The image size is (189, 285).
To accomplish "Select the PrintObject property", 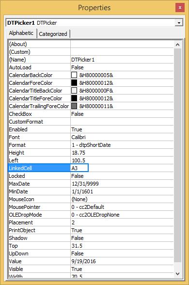I will tap(22, 230).
